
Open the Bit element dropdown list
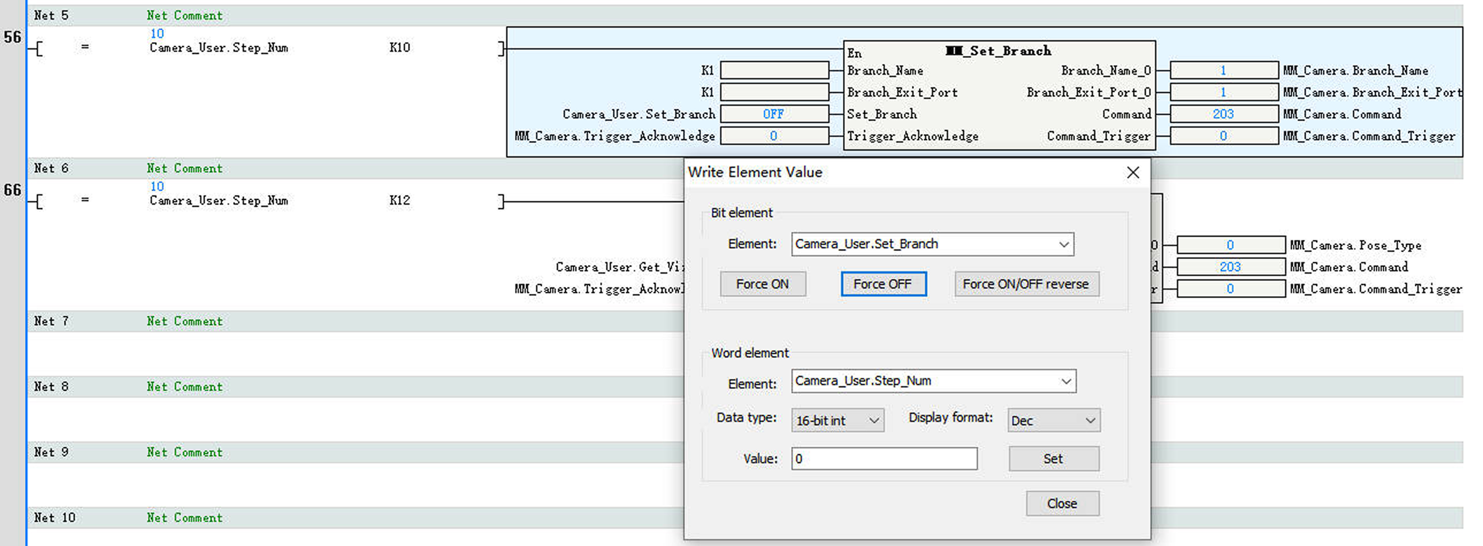[1063, 244]
